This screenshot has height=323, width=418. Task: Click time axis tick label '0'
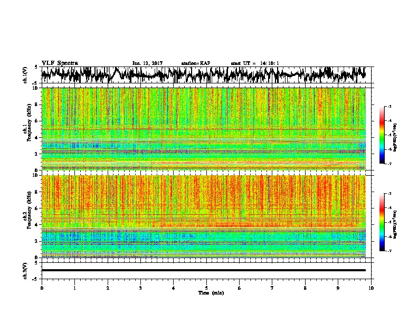tap(42, 288)
